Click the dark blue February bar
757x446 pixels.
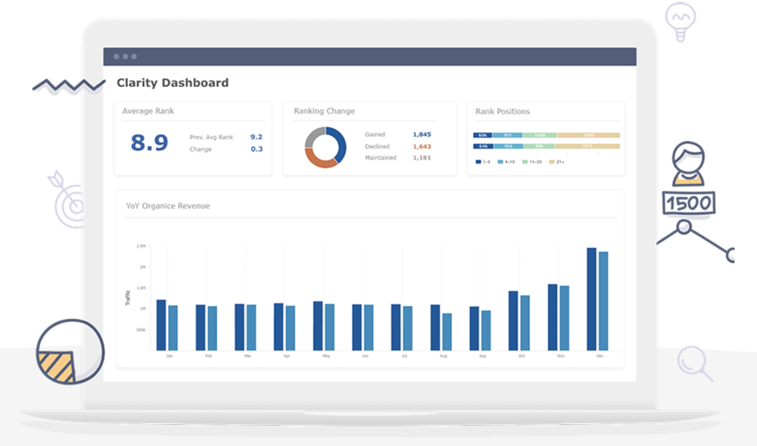point(201,328)
